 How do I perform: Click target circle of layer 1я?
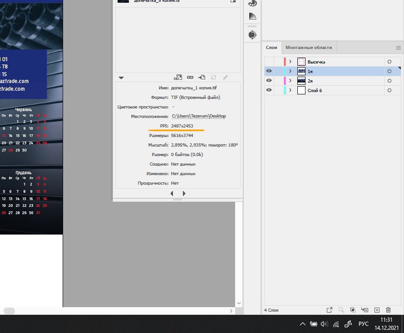tap(389, 71)
